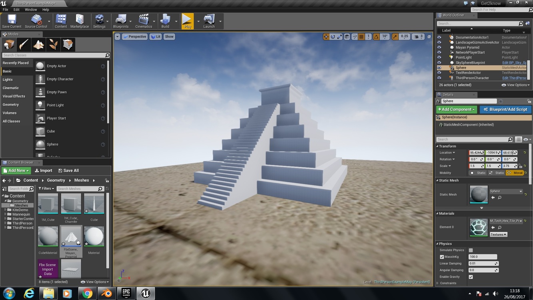Open the Chrome icon on the taskbar
This screenshot has height=300, width=533.
pyautogui.click(x=87, y=294)
